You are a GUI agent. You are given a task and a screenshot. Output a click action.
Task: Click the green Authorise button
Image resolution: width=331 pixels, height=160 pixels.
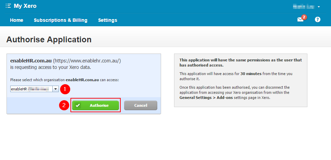[95, 105]
